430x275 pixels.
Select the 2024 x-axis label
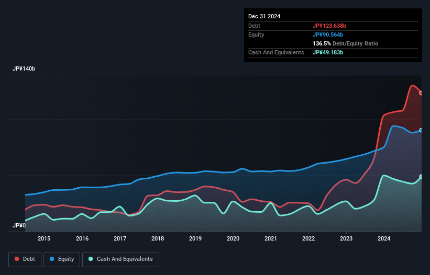[x=384, y=238]
